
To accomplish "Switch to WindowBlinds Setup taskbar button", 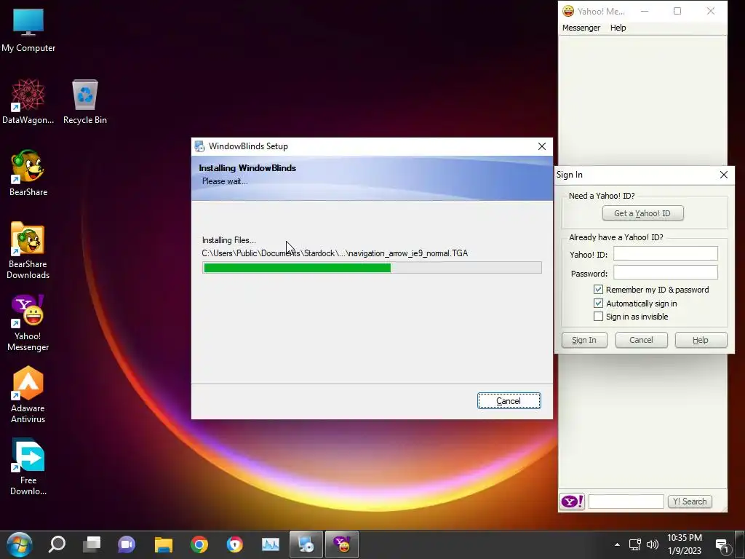I will pos(306,544).
